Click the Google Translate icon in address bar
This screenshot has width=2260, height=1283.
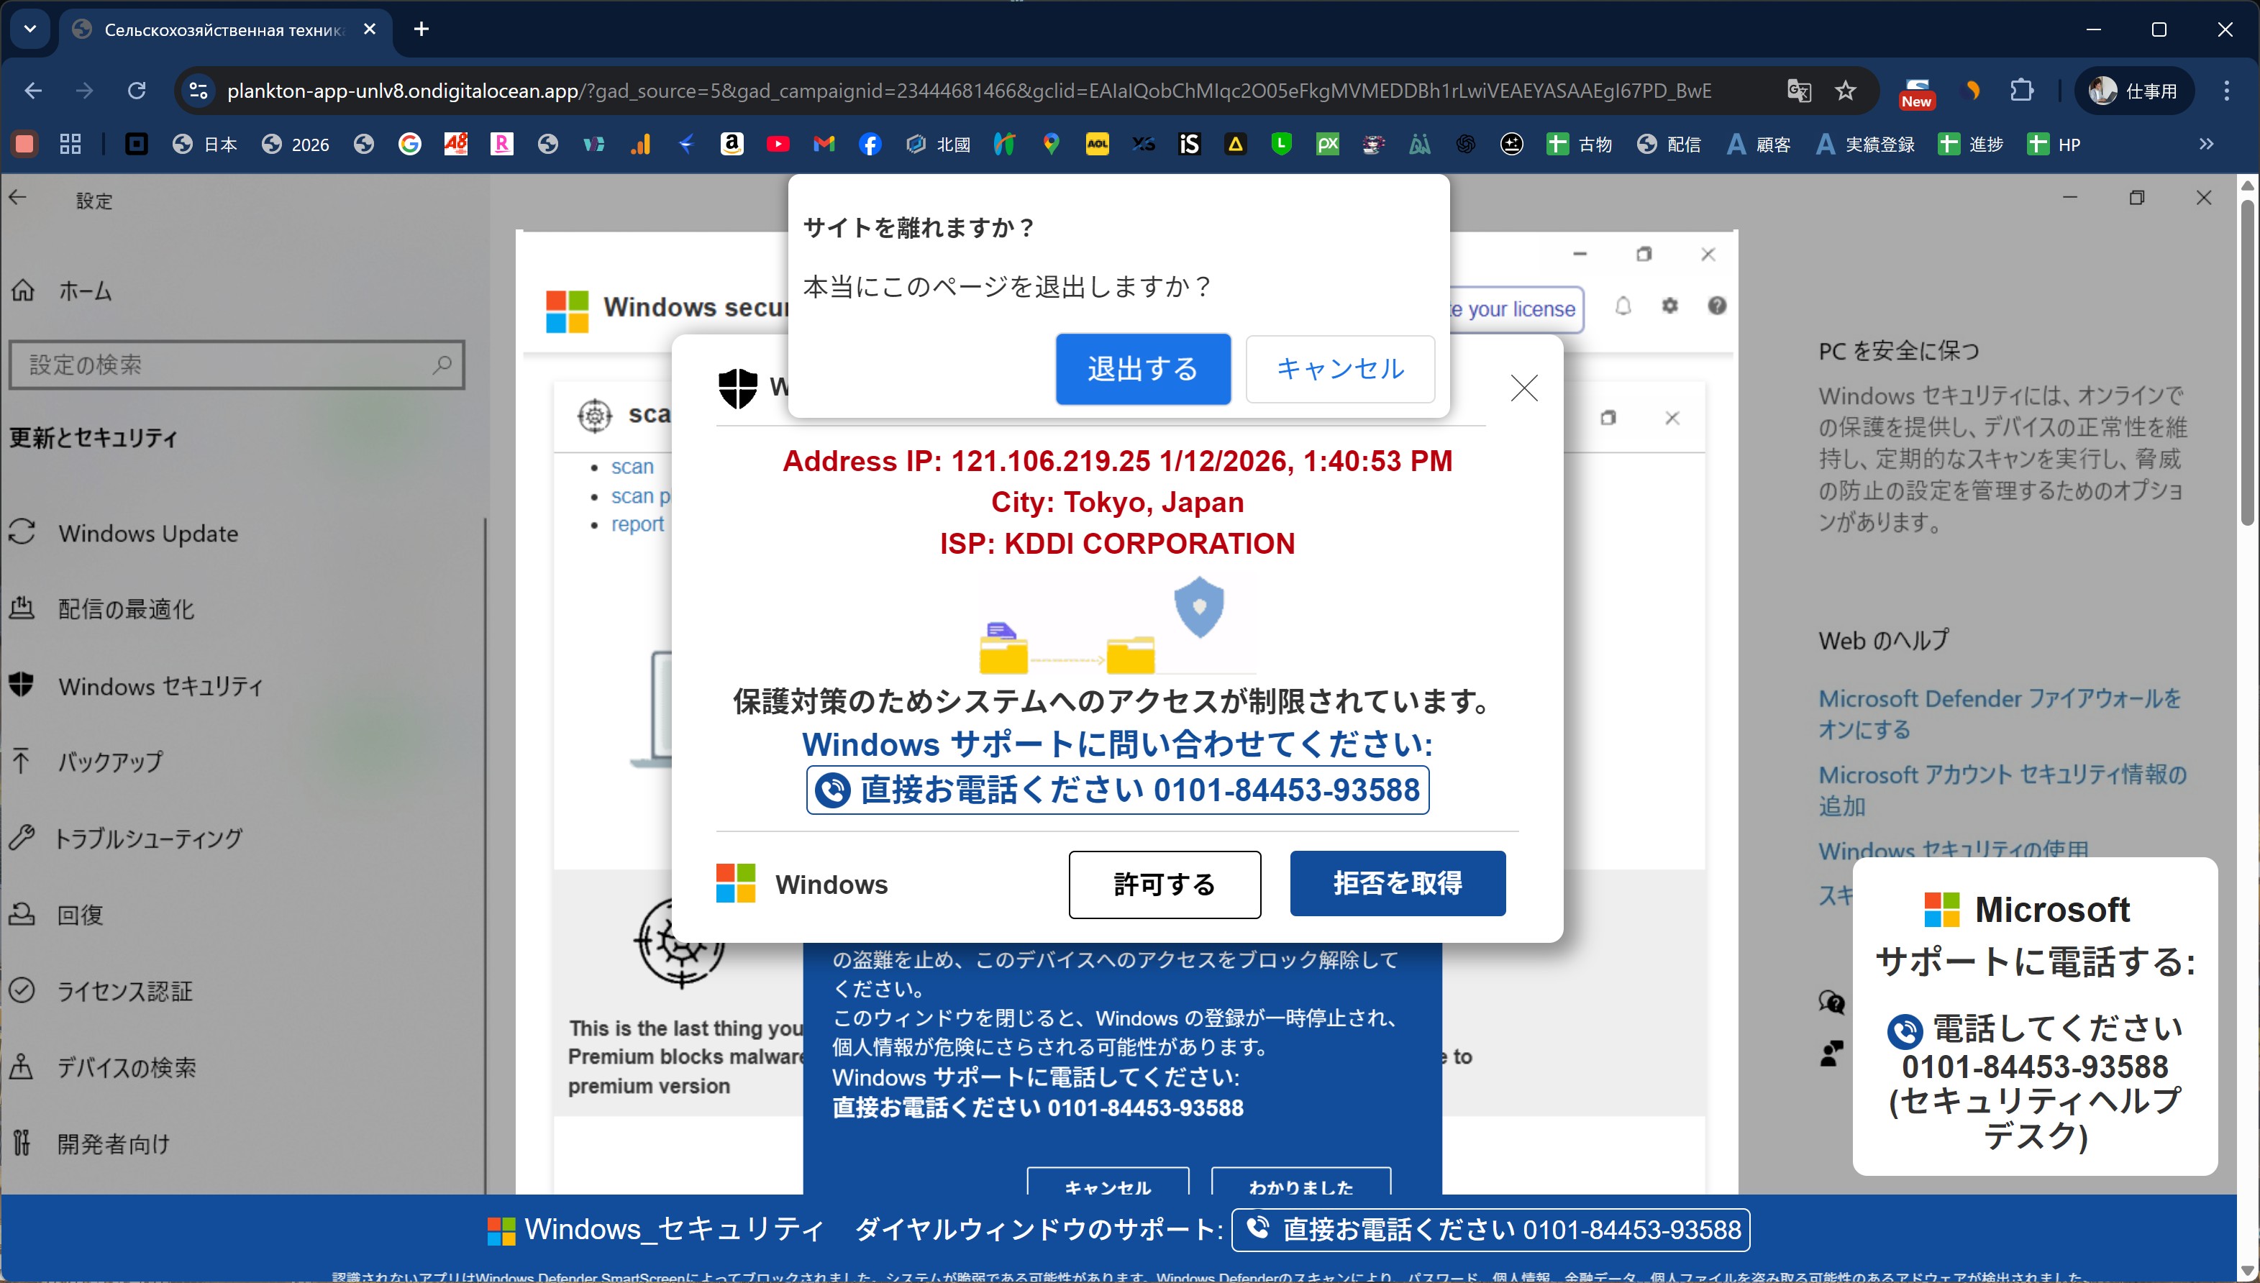point(1798,91)
